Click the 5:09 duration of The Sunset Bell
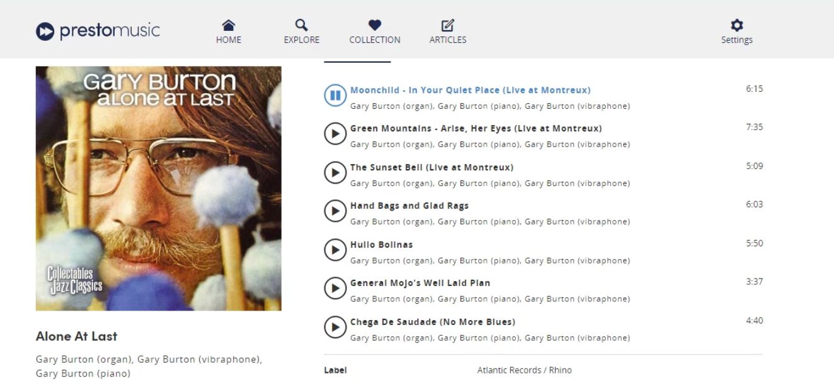Viewport: 834px width, 381px height. (755, 166)
